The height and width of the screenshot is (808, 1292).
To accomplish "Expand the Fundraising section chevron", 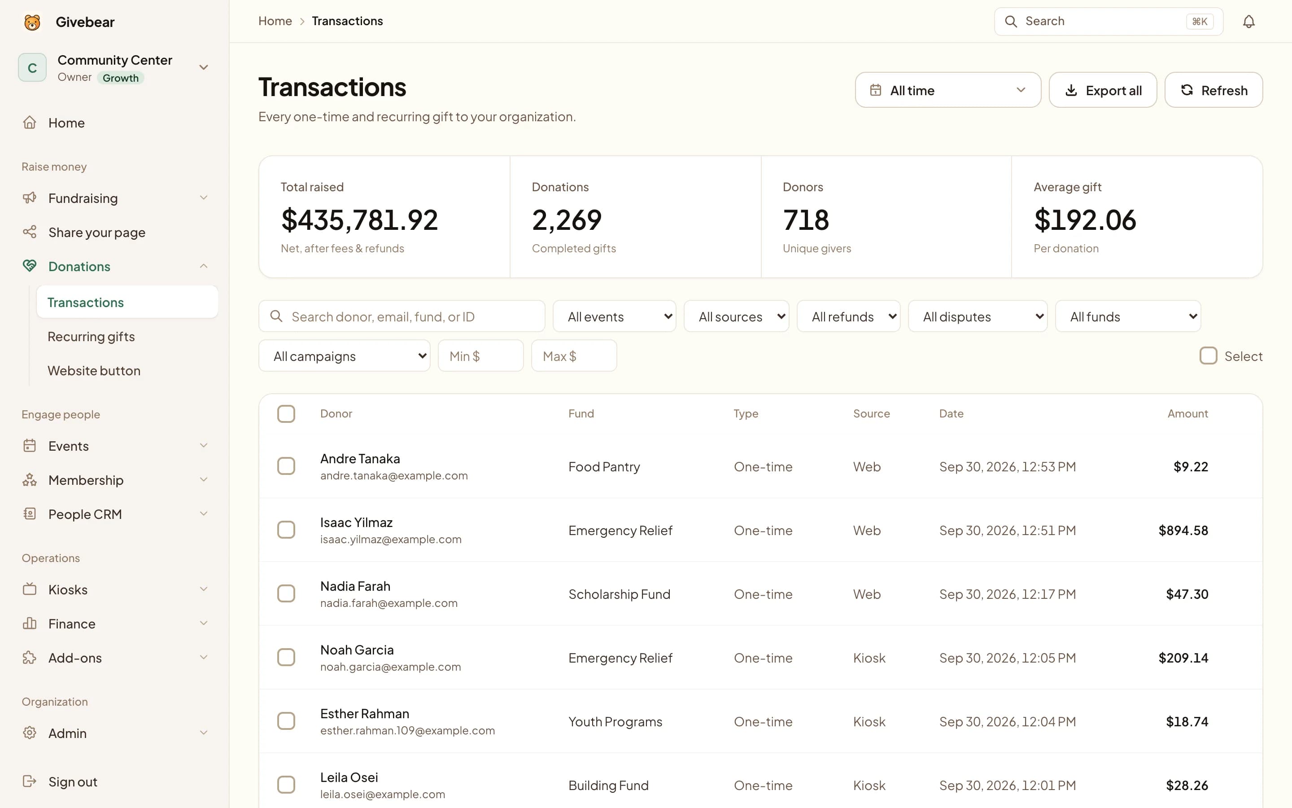I will 203,198.
